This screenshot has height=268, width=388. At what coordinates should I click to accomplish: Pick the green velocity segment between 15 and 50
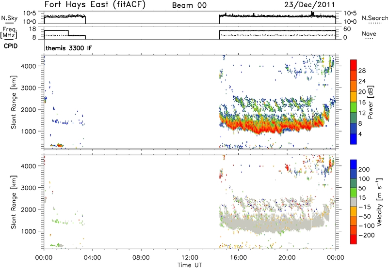click(x=354, y=193)
